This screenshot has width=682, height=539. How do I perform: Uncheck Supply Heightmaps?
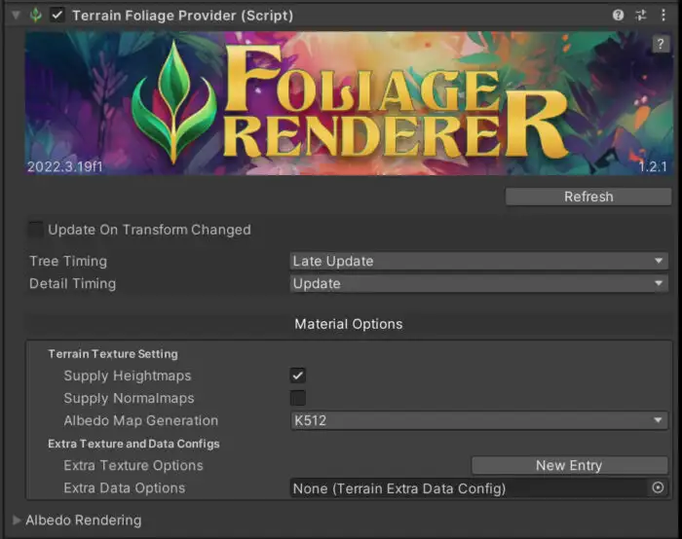[298, 376]
